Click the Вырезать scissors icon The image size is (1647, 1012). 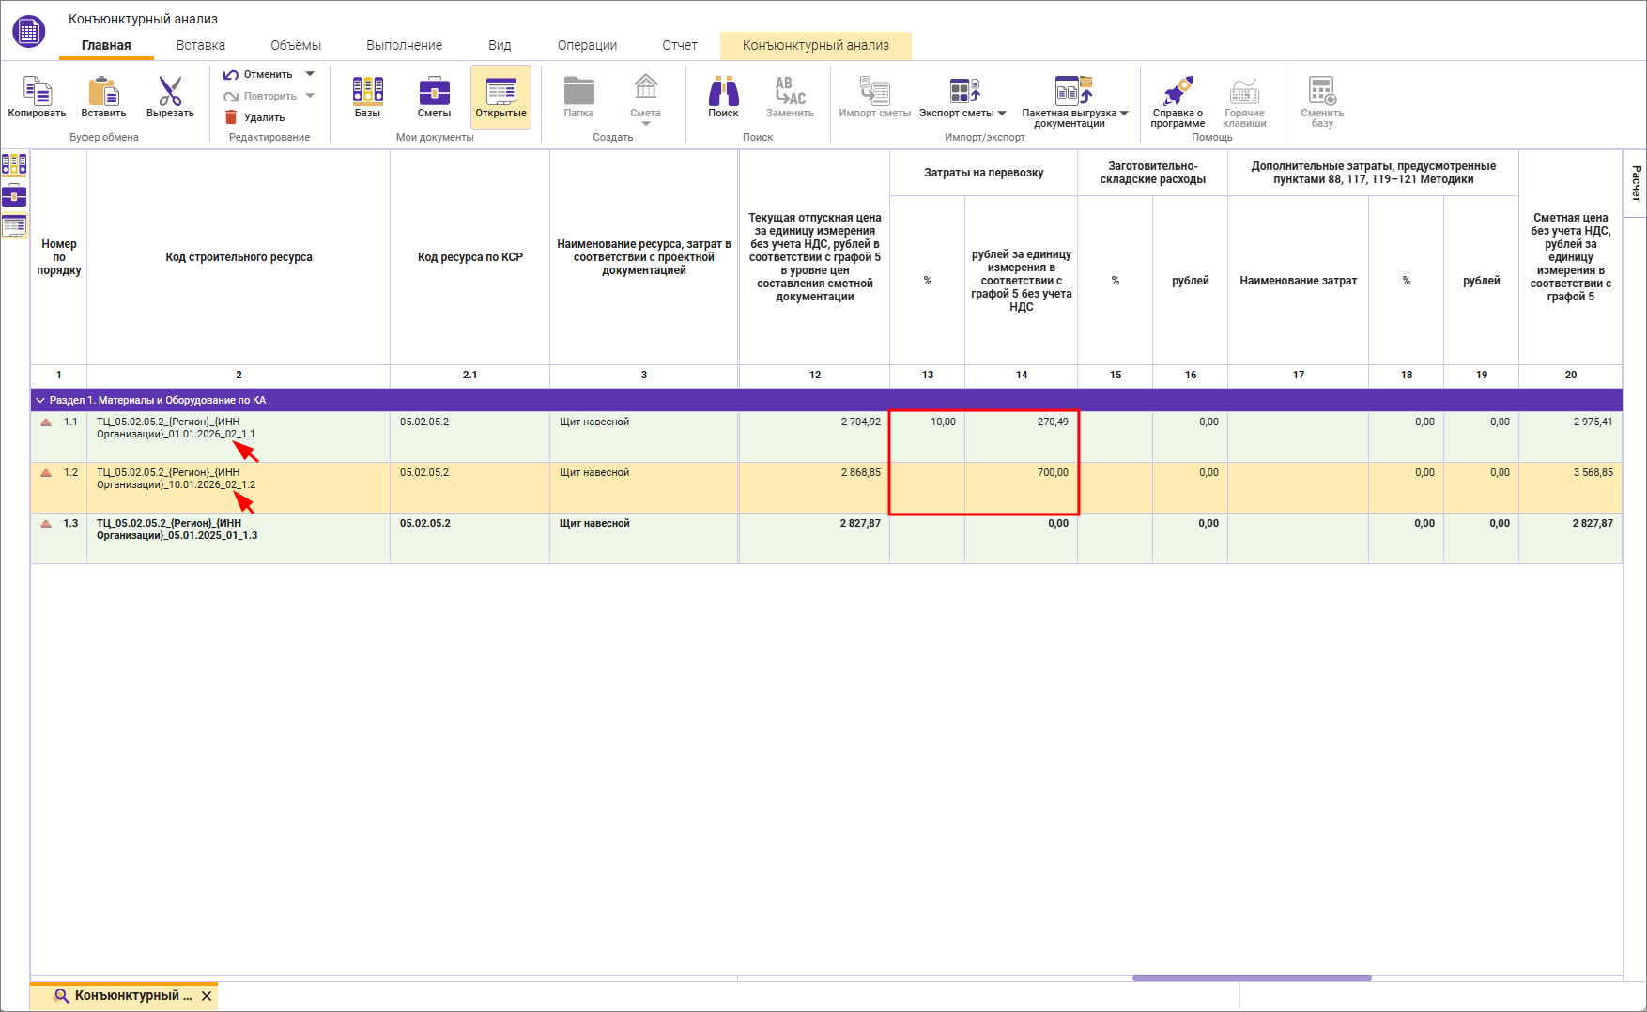170,92
